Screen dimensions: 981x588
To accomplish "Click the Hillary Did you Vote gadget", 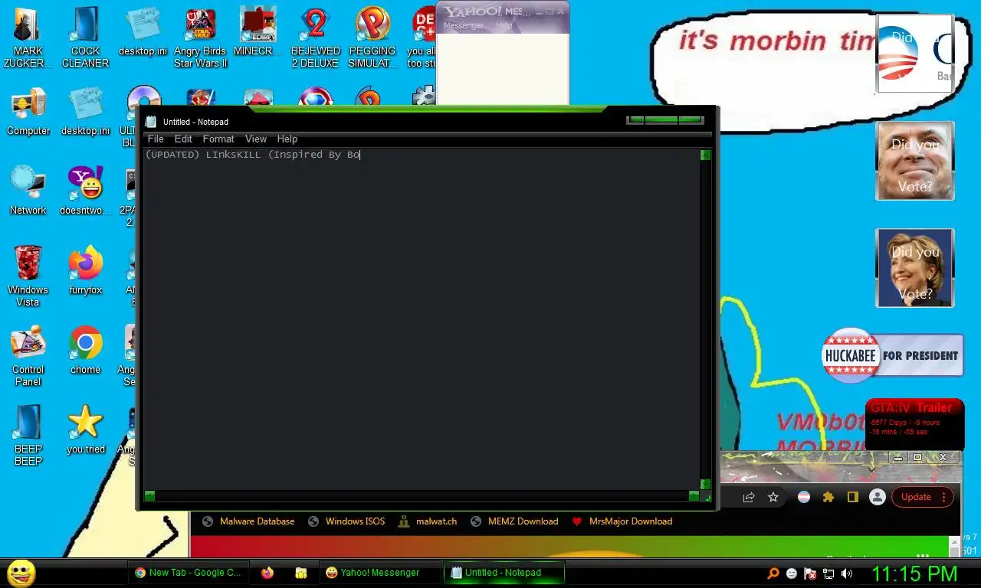I will pos(915,268).
